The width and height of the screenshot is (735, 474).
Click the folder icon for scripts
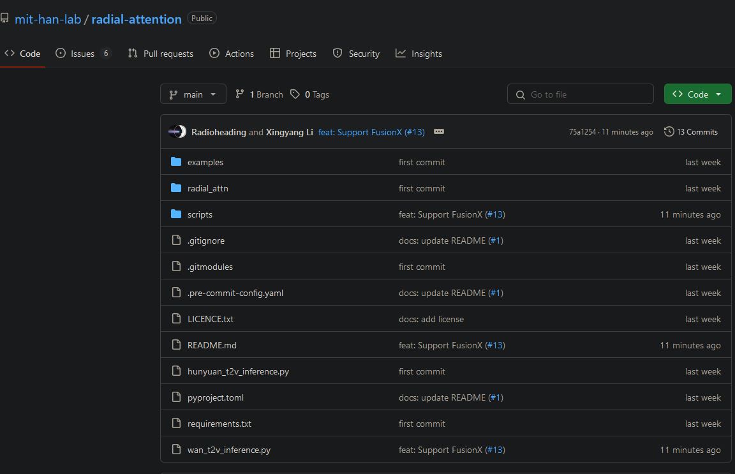click(x=176, y=214)
